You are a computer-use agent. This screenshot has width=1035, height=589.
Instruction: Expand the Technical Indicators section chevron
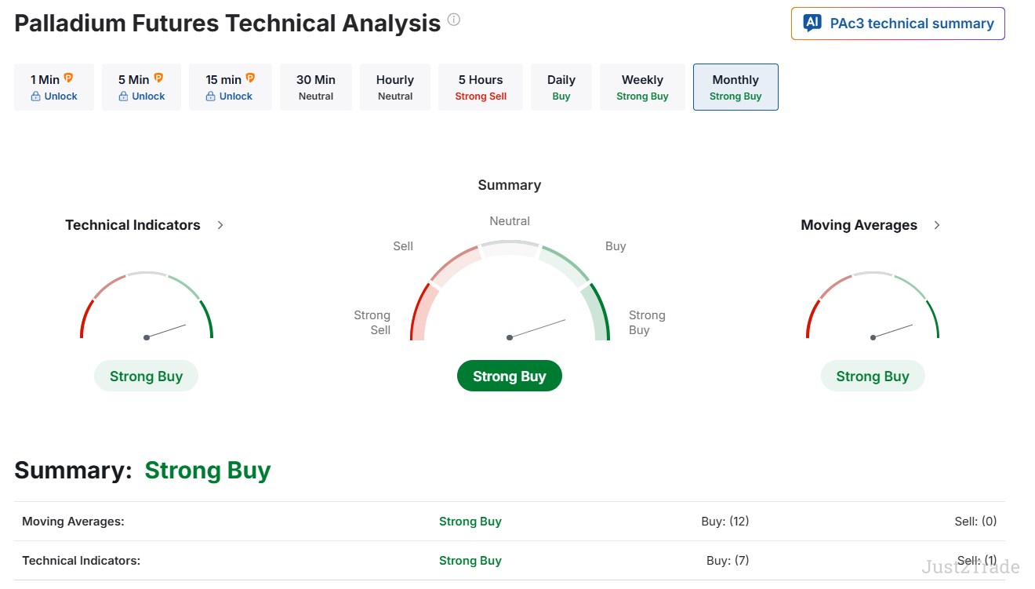pyautogui.click(x=220, y=225)
